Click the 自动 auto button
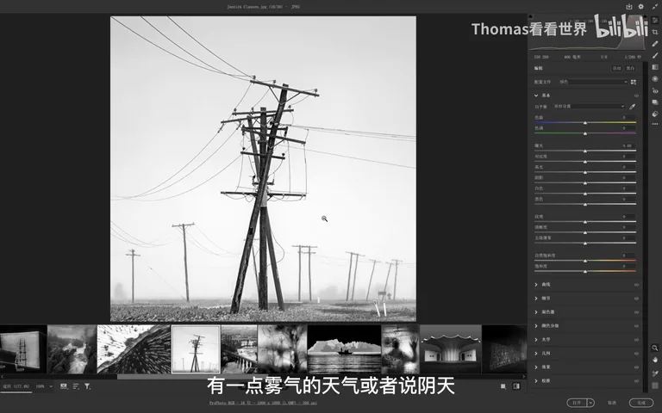Screen dimensions: 662x413 (617, 68)
